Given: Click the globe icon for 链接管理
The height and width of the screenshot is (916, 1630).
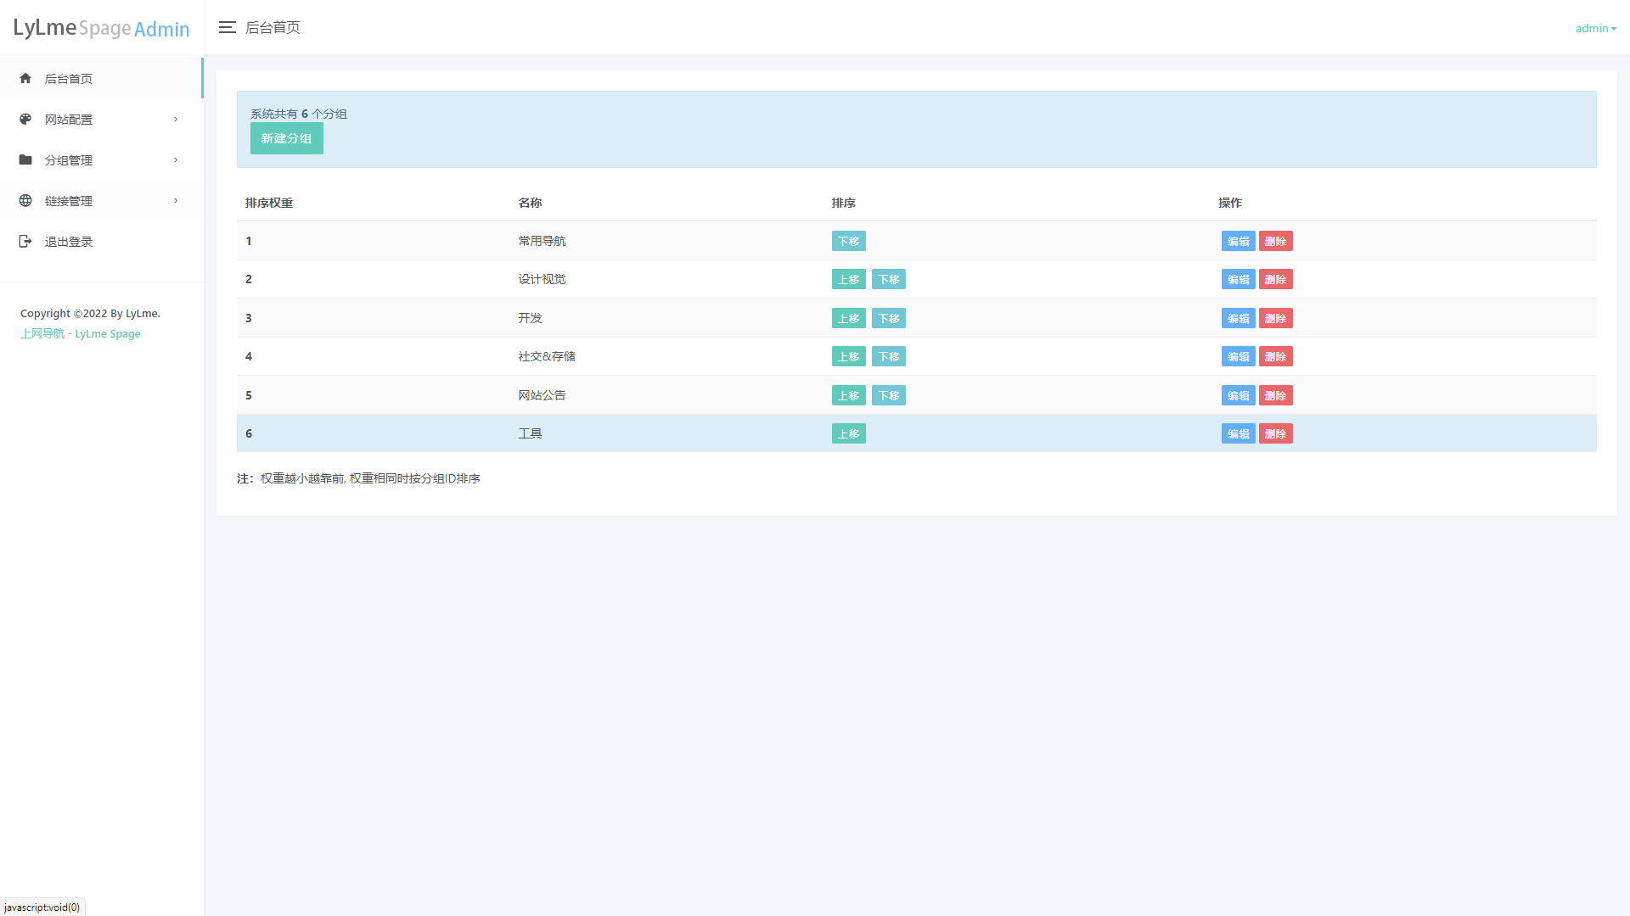Looking at the screenshot, I should pos(25,200).
